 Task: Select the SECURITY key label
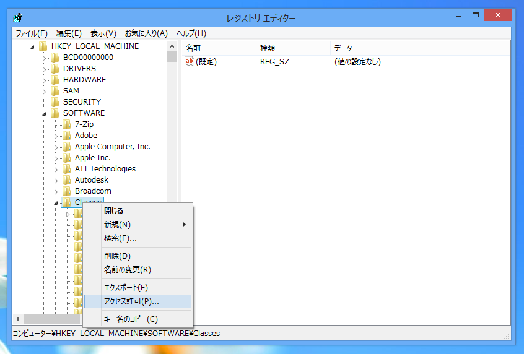tap(82, 102)
